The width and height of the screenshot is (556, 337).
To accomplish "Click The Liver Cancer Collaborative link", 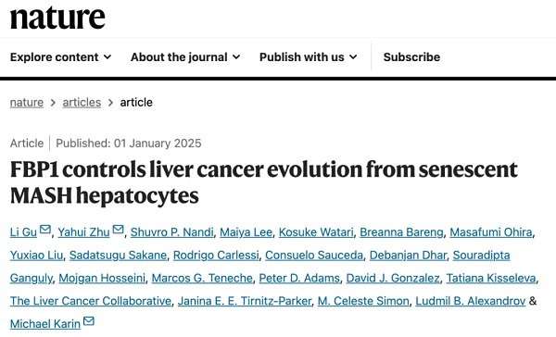I will 91,301.
